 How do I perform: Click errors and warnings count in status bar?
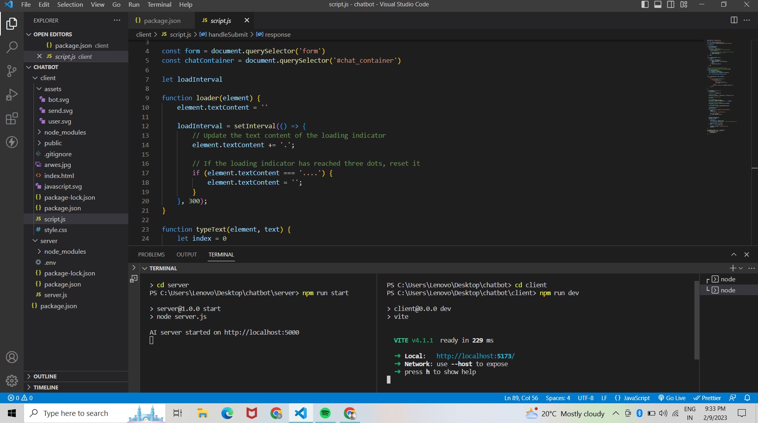[x=20, y=398]
